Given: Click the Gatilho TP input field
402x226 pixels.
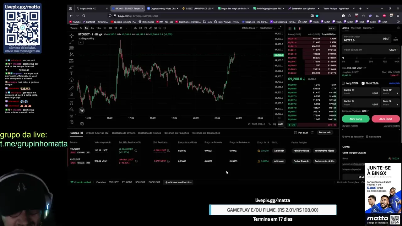Looking at the screenshot, I should click(x=361, y=92).
